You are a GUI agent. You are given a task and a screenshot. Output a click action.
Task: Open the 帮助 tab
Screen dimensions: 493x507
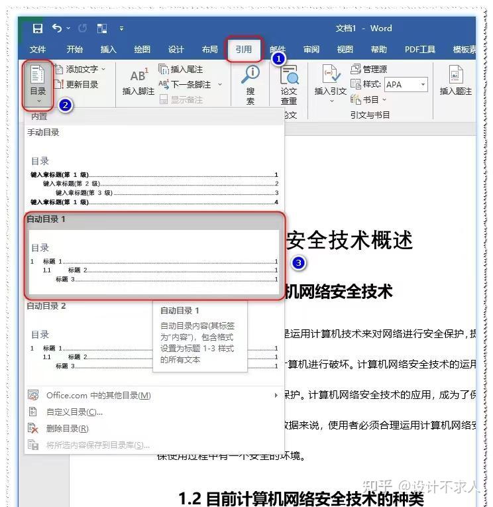point(378,50)
